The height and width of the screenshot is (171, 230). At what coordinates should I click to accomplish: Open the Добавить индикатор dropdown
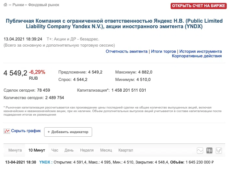coord(68,132)
